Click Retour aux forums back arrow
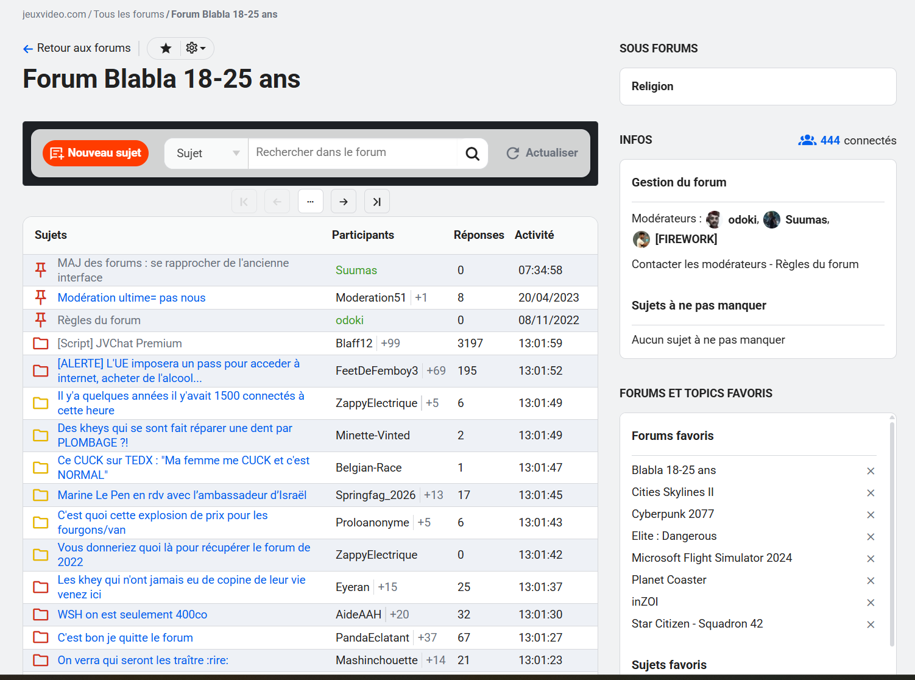 pyautogui.click(x=28, y=49)
